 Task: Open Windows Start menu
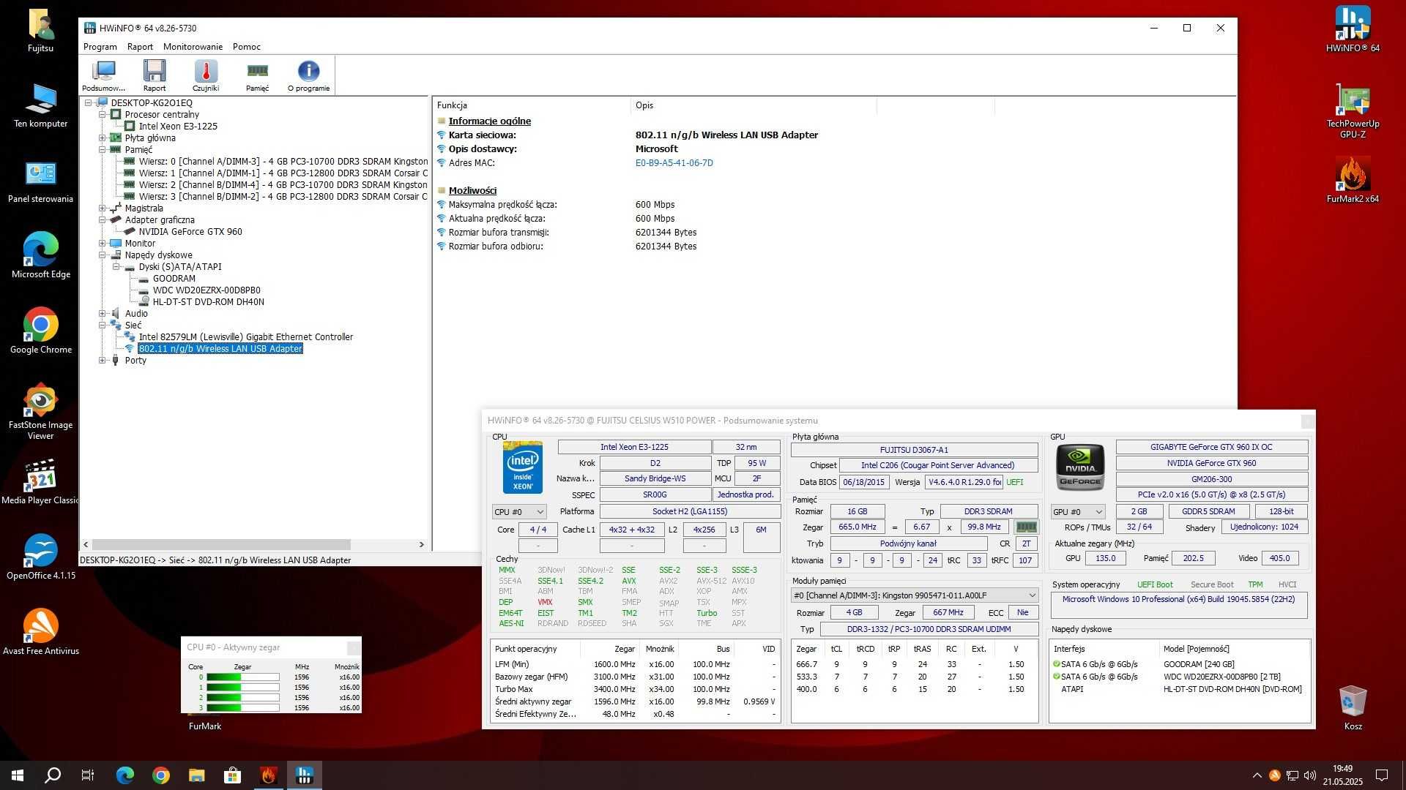pyautogui.click(x=18, y=775)
